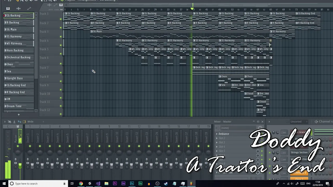Open Adobe After Effects from taskbar
The image size is (333, 187).
tap(123, 184)
